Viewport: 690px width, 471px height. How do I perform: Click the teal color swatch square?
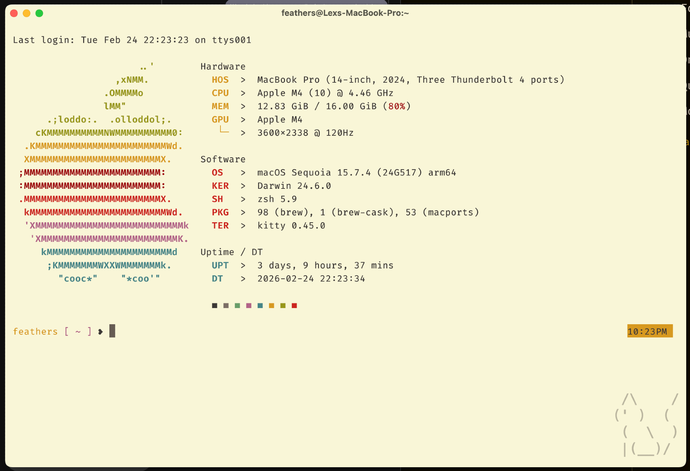pyautogui.click(x=260, y=306)
